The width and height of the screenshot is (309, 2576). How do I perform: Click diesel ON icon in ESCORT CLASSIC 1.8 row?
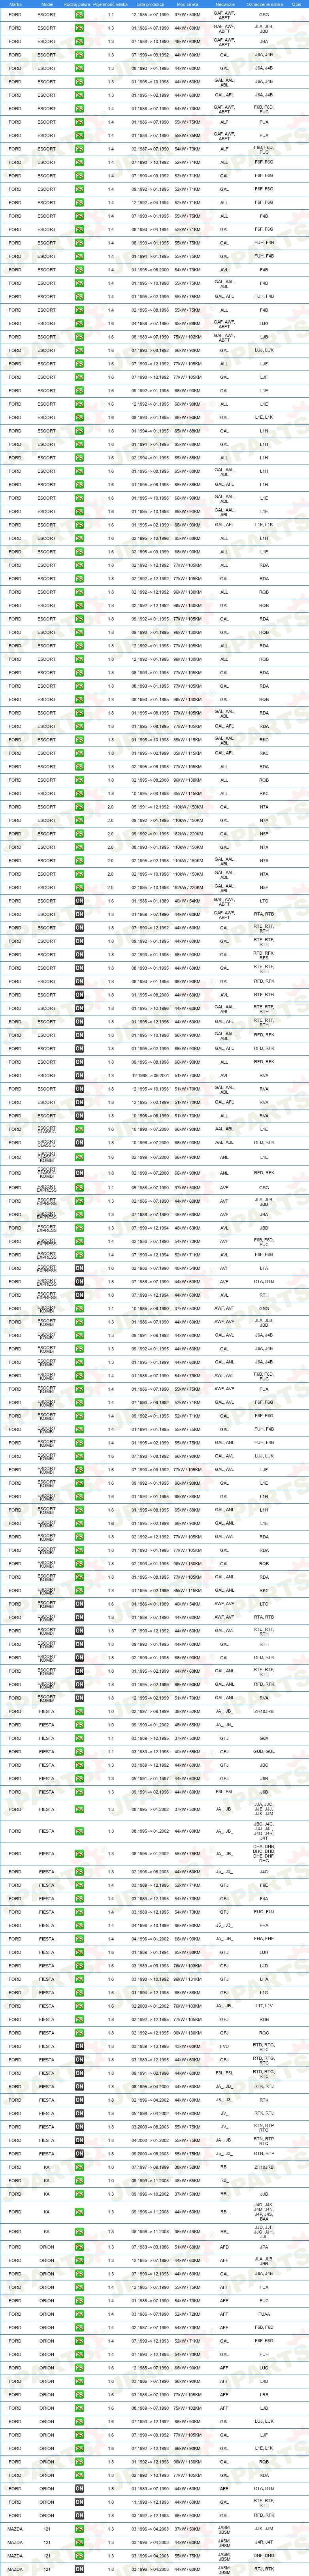(79, 1141)
